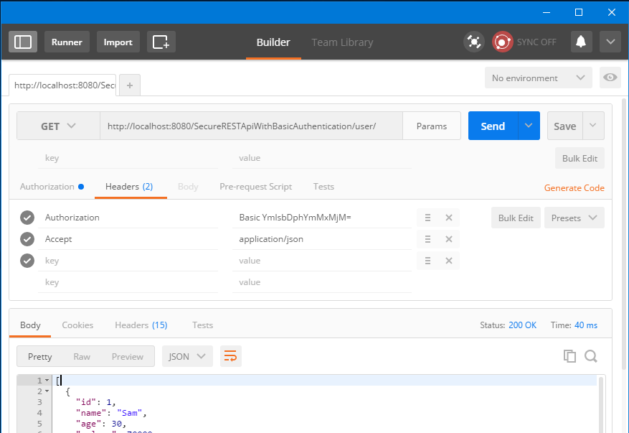Expand the Send button options arrow
Image resolution: width=629 pixels, height=433 pixels.
pos(529,126)
